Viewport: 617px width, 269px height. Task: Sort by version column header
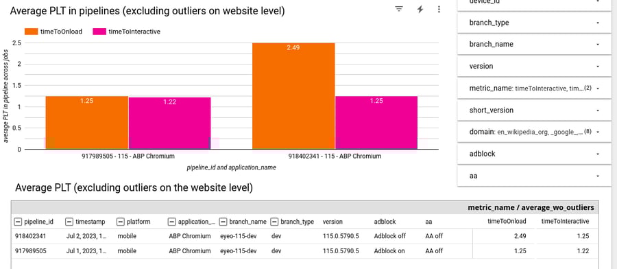click(332, 222)
